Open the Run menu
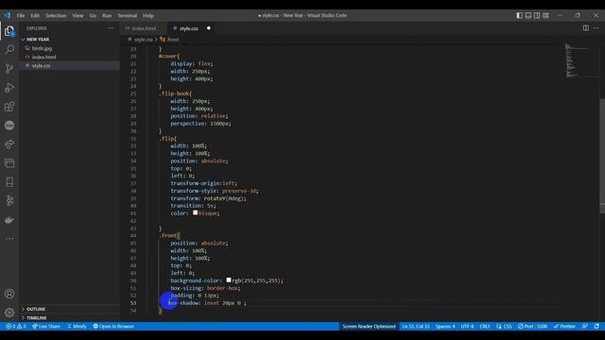The width and height of the screenshot is (605, 340). pyautogui.click(x=107, y=15)
